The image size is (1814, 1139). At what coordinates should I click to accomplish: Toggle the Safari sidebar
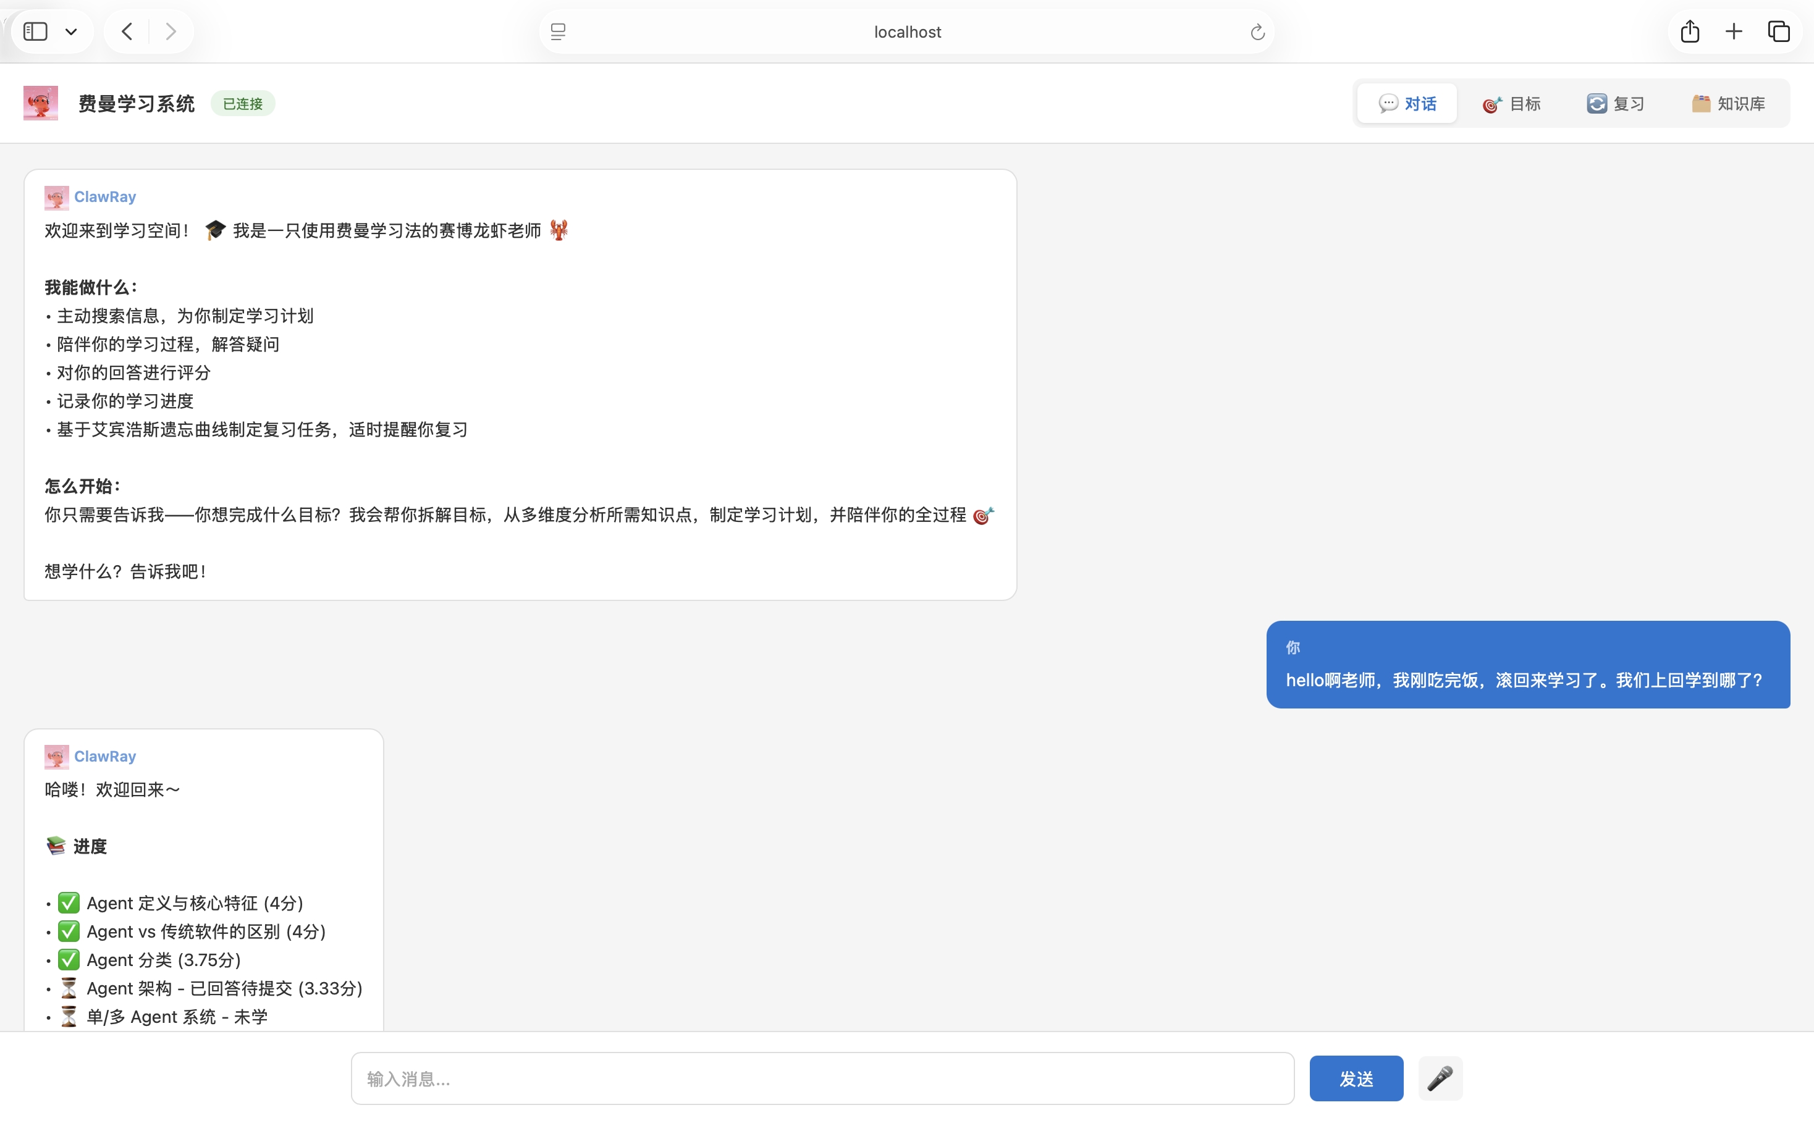(35, 32)
